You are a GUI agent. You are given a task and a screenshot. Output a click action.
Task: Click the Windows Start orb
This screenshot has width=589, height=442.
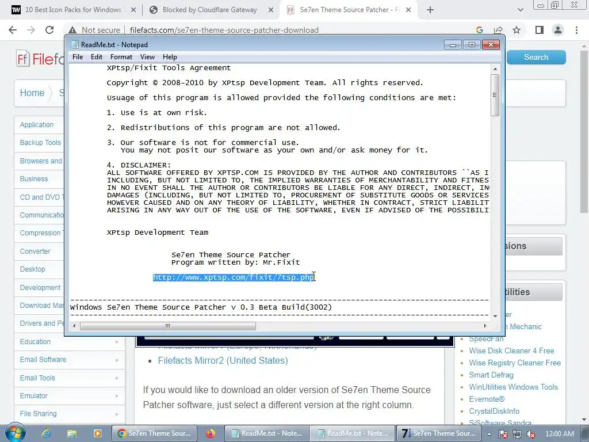pyautogui.click(x=15, y=432)
